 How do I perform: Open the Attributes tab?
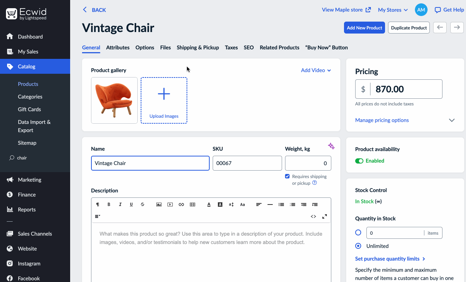(118, 48)
